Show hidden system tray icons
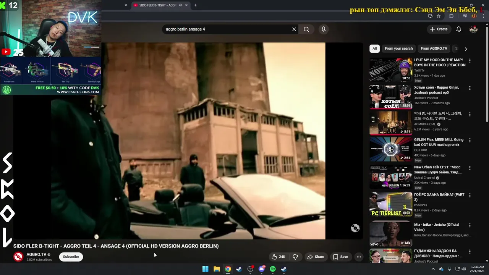The height and width of the screenshot is (275, 489). tap(433, 269)
